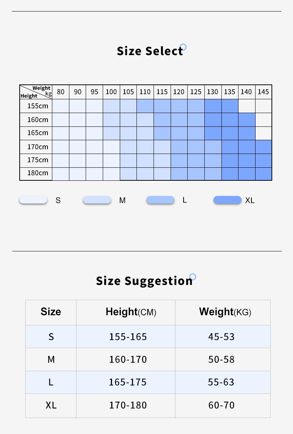Click the M size color swatch
The width and height of the screenshot is (293, 434).
coord(97,200)
